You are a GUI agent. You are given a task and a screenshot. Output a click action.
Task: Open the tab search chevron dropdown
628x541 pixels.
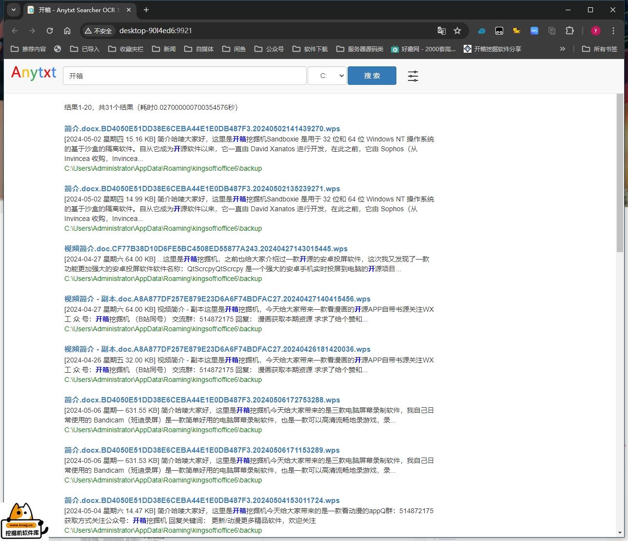[14, 10]
